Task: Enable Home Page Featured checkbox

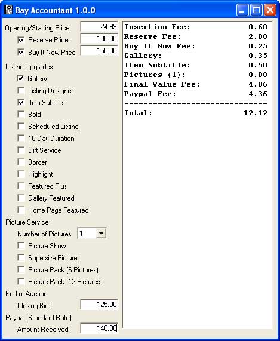Action: pyautogui.click(x=21, y=210)
